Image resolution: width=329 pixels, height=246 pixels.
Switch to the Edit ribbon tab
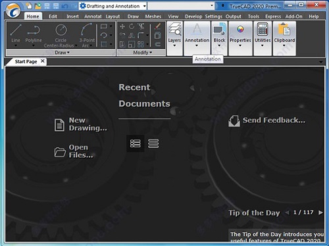pyautogui.click(x=53, y=16)
